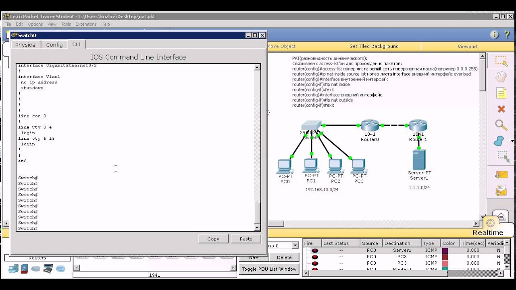Select the marquee Select tool
Screen dimensions: 516x290
point(501,61)
